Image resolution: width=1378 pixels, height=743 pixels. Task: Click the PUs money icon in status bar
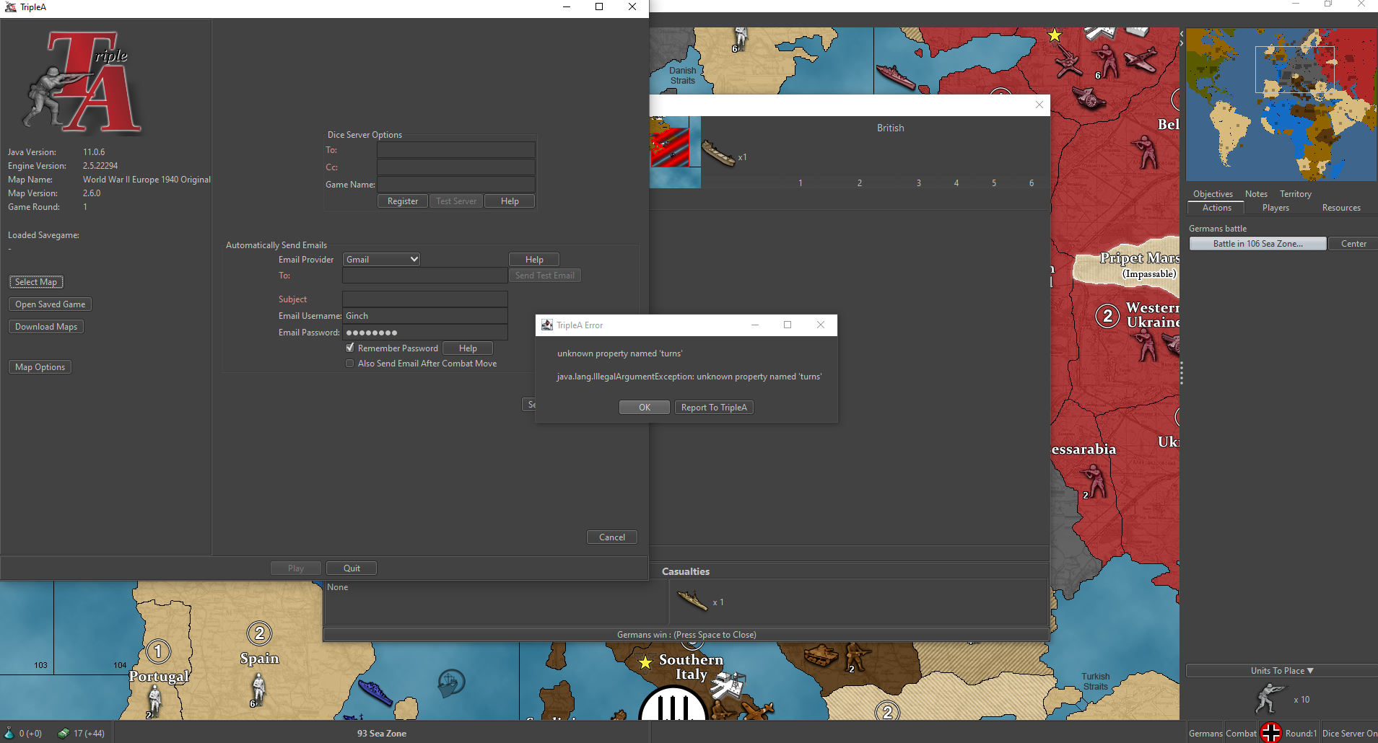[x=64, y=733]
